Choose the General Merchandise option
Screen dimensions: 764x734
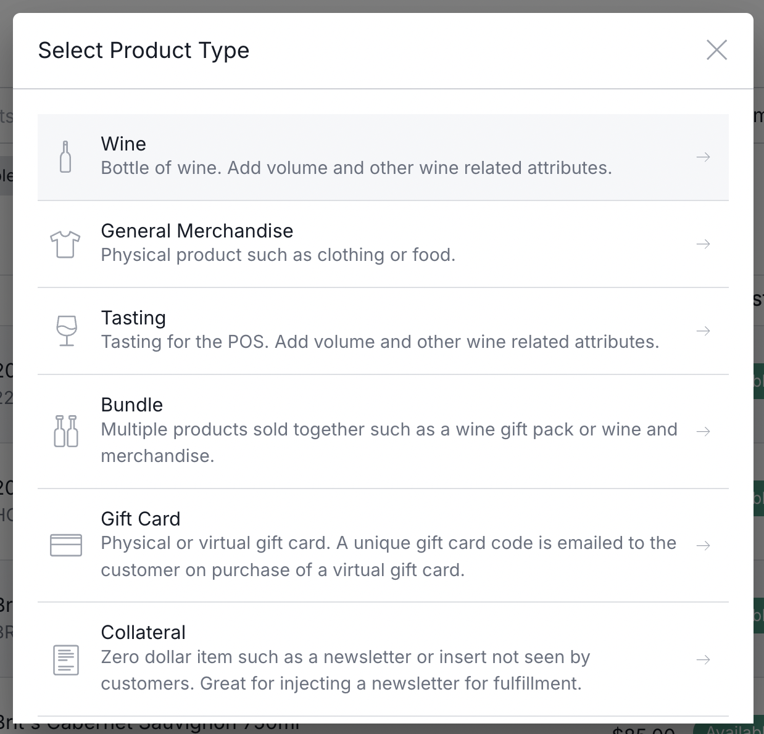(x=278, y=244)
